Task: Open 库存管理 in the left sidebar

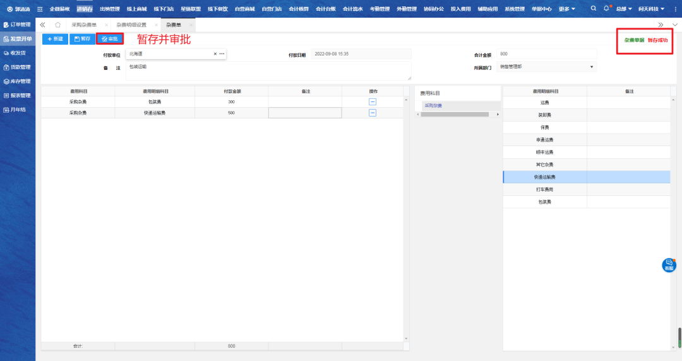Action: pos(18,81)
